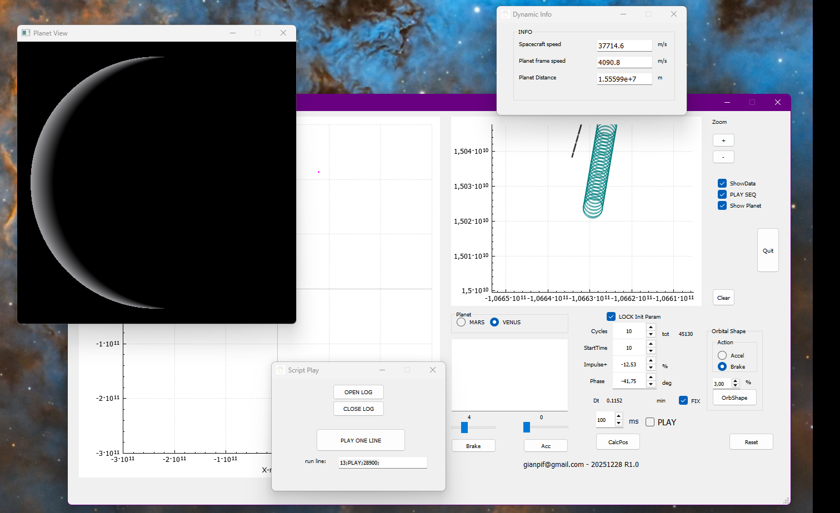The width and height of the screenshot is (840, 513).
Task: Click the OPEN LOG button
Action: (x=358, y=392)
